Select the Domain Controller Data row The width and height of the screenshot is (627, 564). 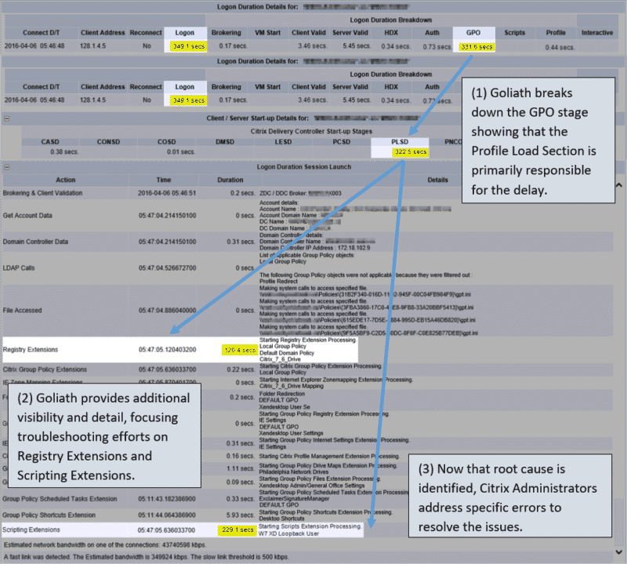(307, 242)
